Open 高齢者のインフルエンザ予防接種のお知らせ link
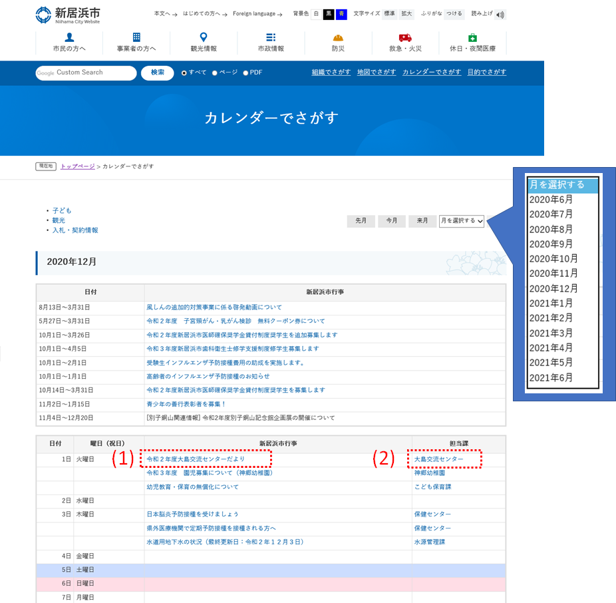 click(208, 377)
